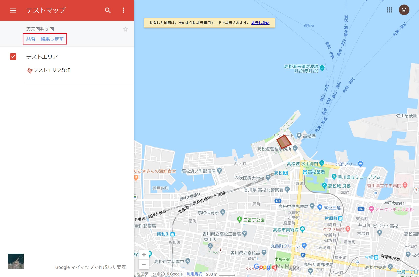Screen dimensions: 419x277
Task: Open the three-dot more options menu
Action: pyautogui.click(x=123, y=10)
